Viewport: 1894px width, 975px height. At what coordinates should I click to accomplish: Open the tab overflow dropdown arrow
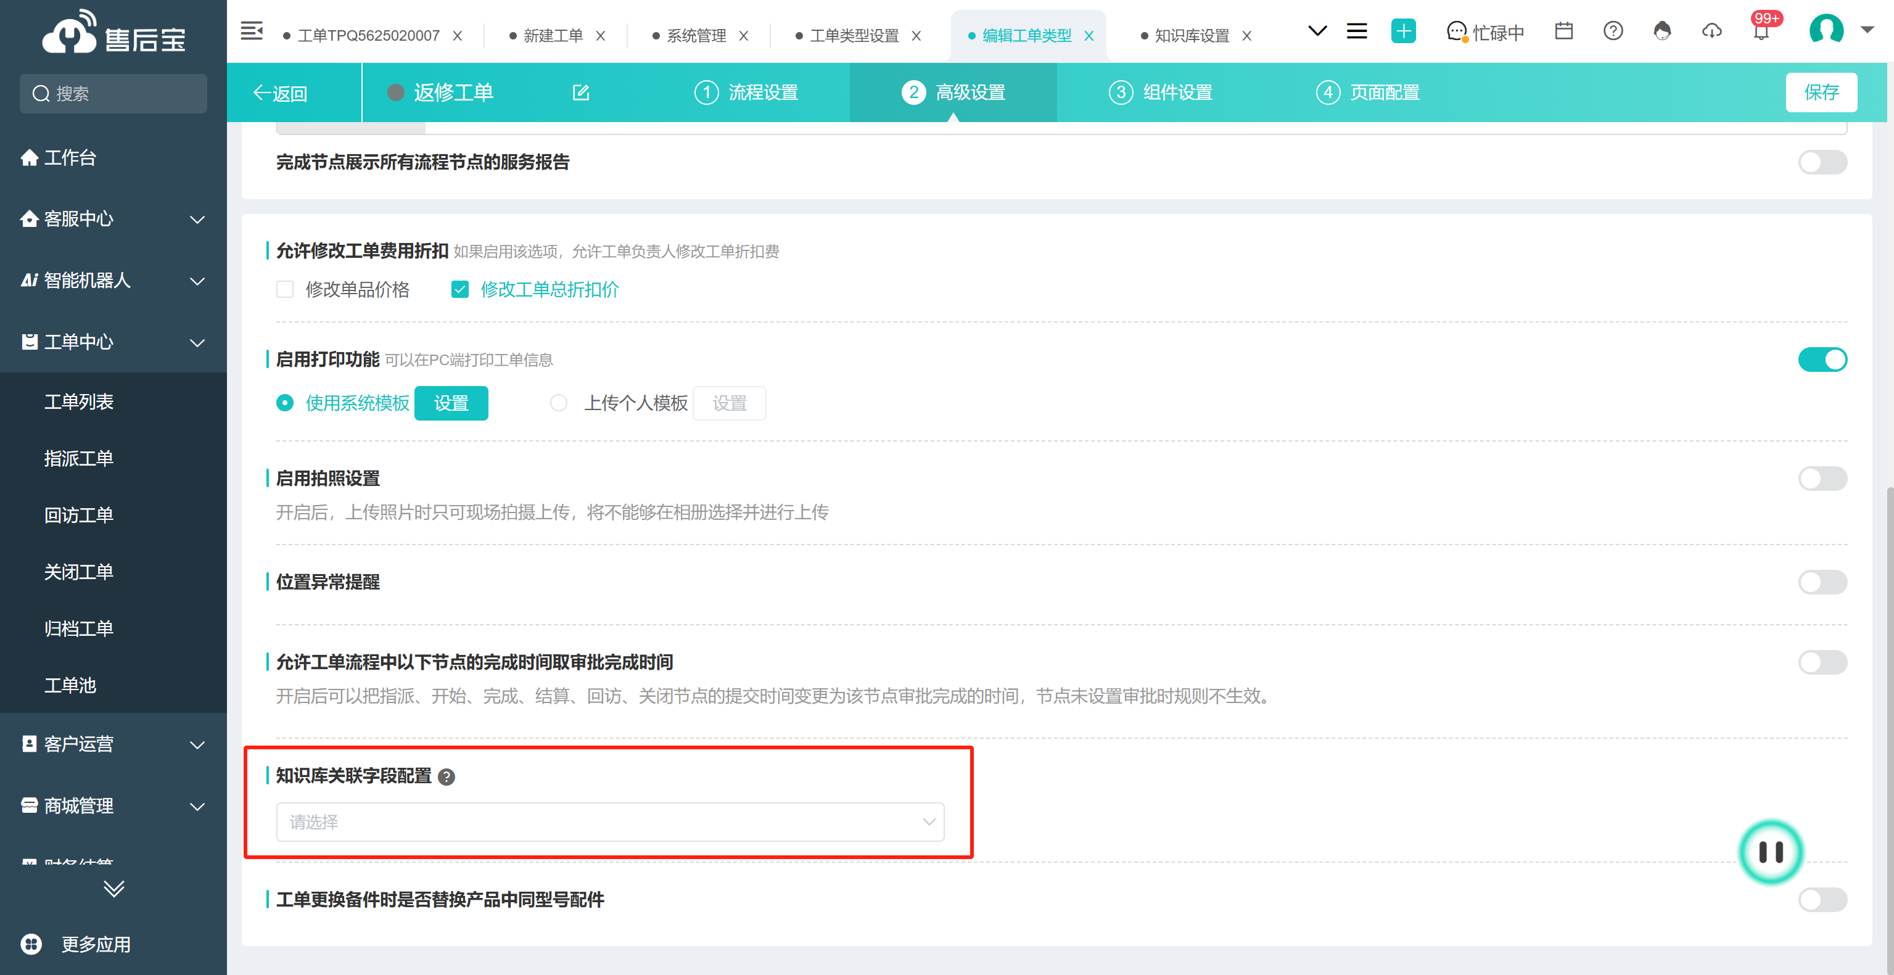click(x=1317, y=31)
